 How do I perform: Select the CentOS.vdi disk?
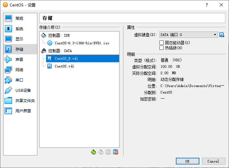83,66
